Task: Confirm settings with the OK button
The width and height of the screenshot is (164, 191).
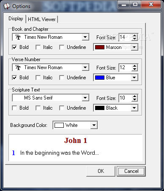Action: coord(101,171)
